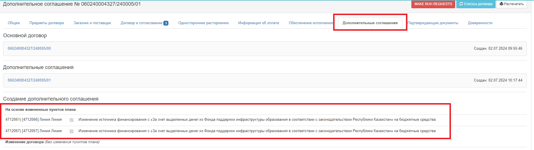Open Договор и согласование tab
The image size is (534, 150).
pyautogui.click(x=144, y=23)
